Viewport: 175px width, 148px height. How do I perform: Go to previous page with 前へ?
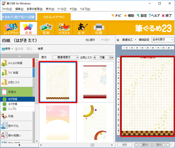click(144, 145)
